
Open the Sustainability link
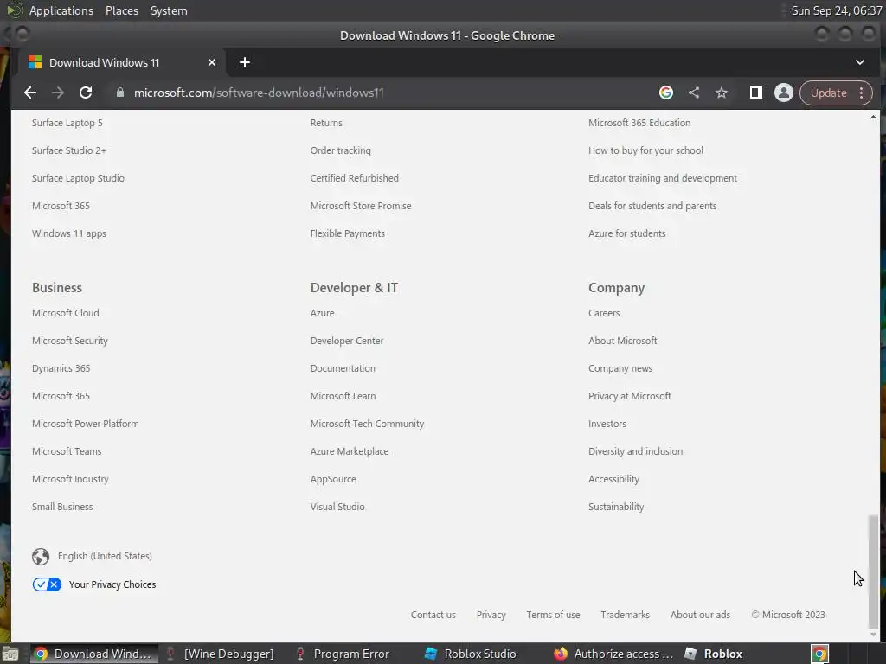tap(616, 507)
